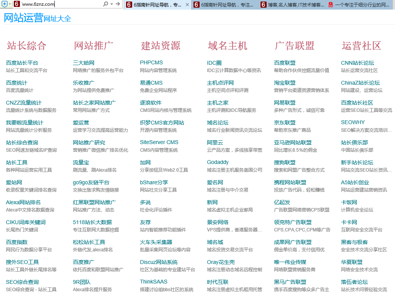Image resolution: width=395 pixels, height=295 pixels.
Task: Open the 亚马逊网站联盟 link
Action: click(293, 143)
